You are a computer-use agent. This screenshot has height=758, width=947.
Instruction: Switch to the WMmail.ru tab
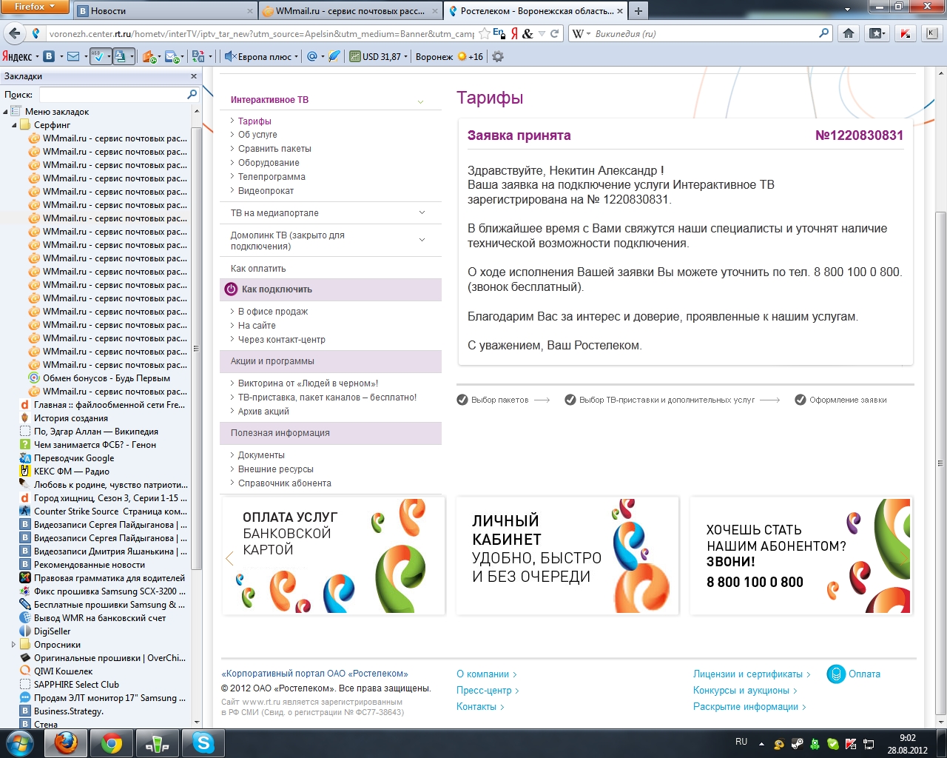[351, 10]
